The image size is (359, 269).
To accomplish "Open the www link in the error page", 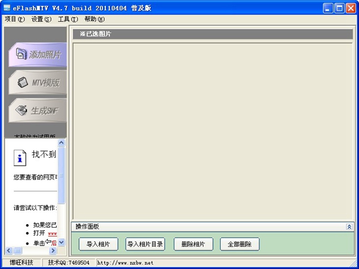I will click(53, 234).
